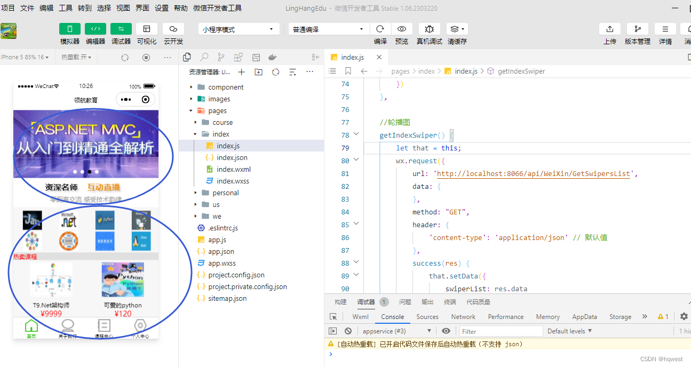Open the 小程序模式 mode dropdown
The height and width of the screenshot is (367, 691).
[x=239, y=29]
